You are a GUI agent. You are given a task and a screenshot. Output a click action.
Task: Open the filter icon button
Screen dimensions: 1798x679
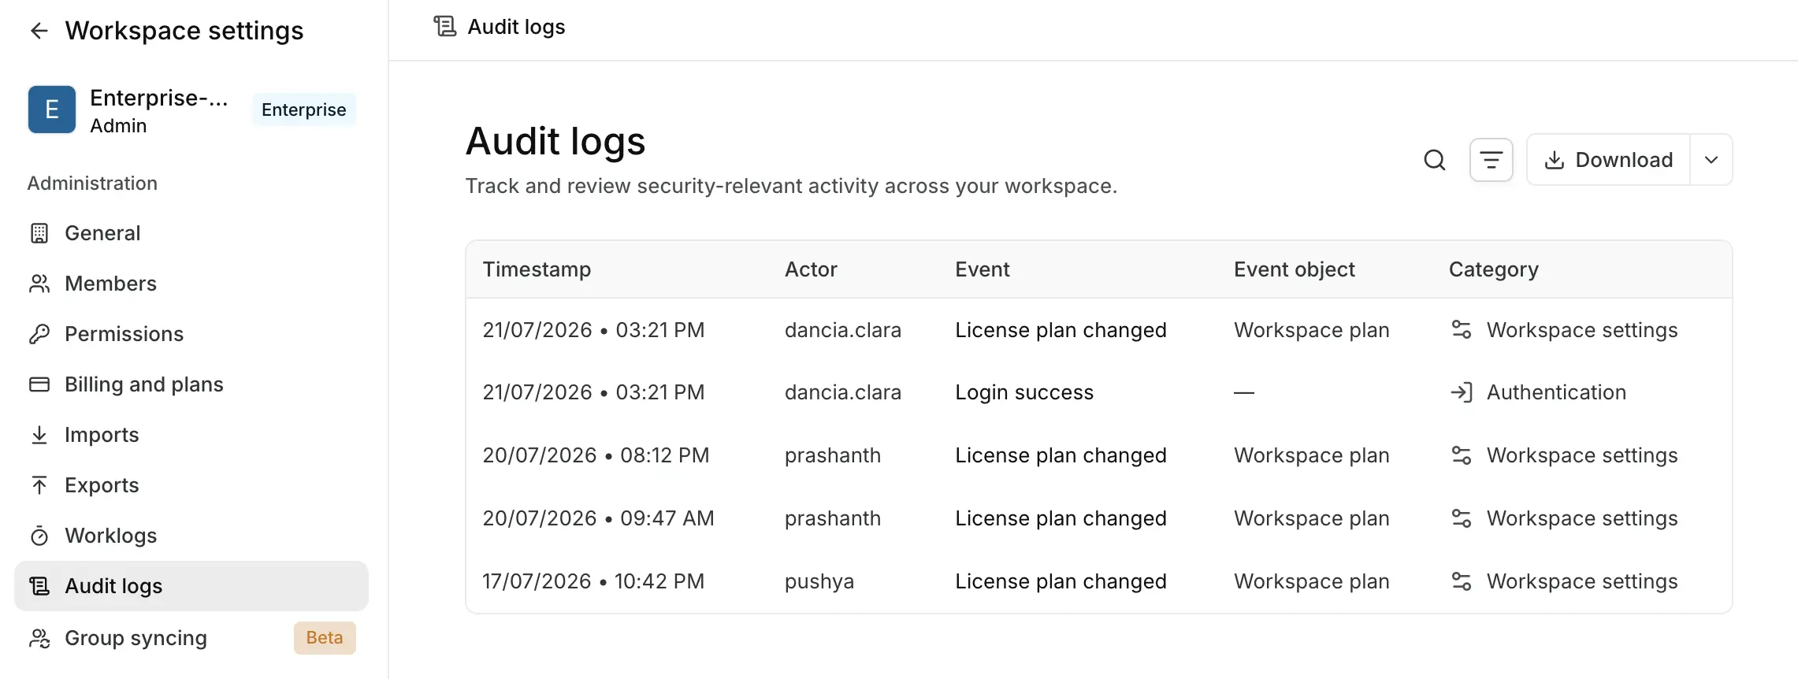pyautogui.click(x=1491, y=160)
